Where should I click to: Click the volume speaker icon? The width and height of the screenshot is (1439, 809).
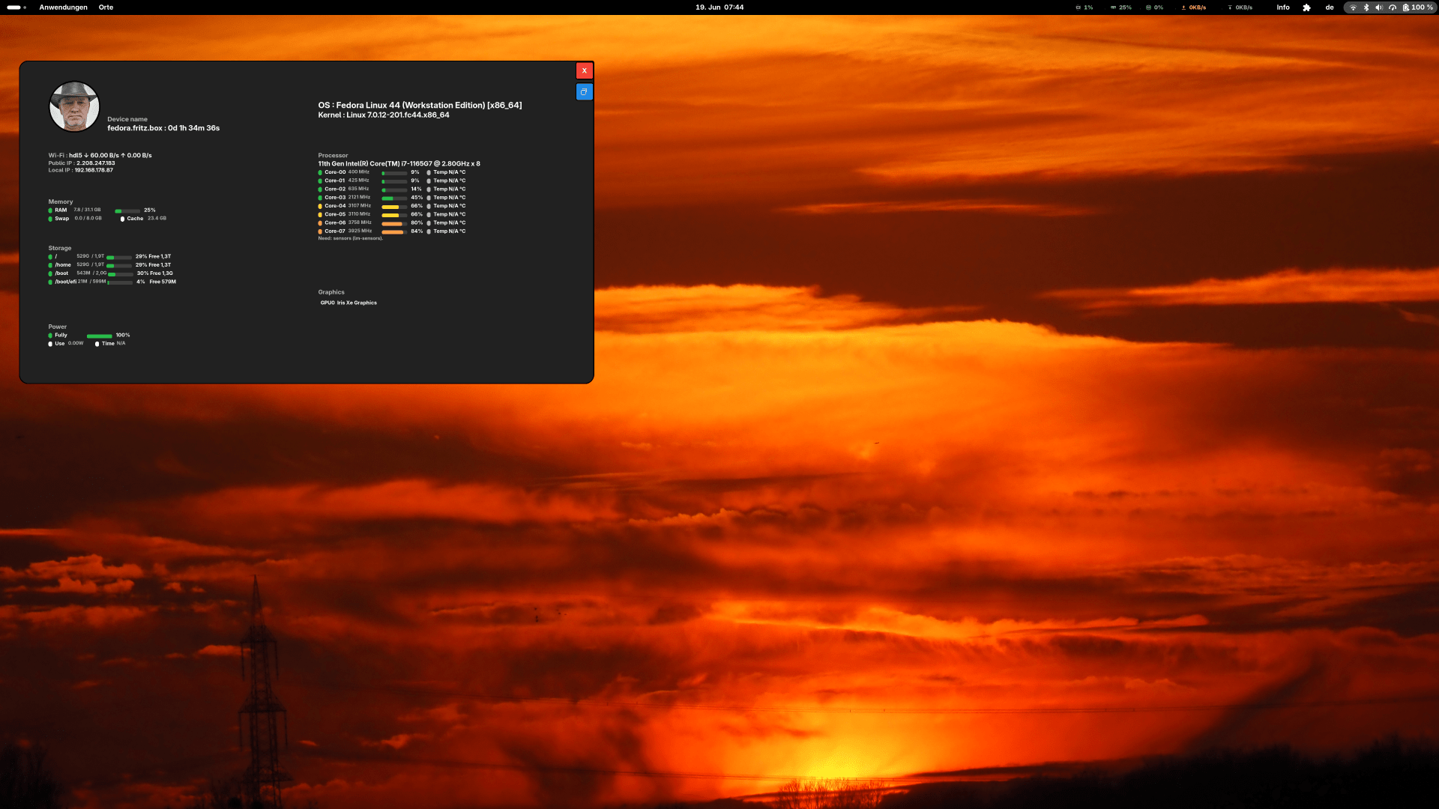[1379, 7]
